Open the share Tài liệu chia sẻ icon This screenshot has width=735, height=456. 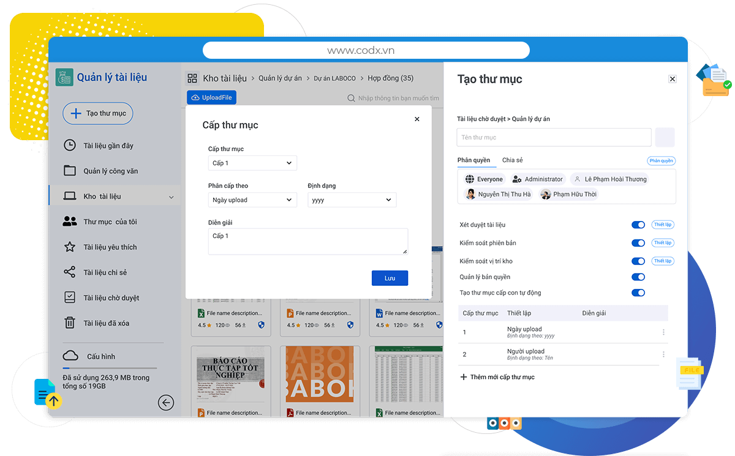[x=70, y=272]
